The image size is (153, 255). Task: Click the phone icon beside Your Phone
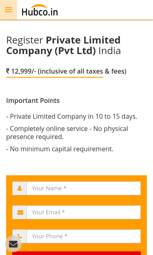pyautogui.click(x=20, y=236)
